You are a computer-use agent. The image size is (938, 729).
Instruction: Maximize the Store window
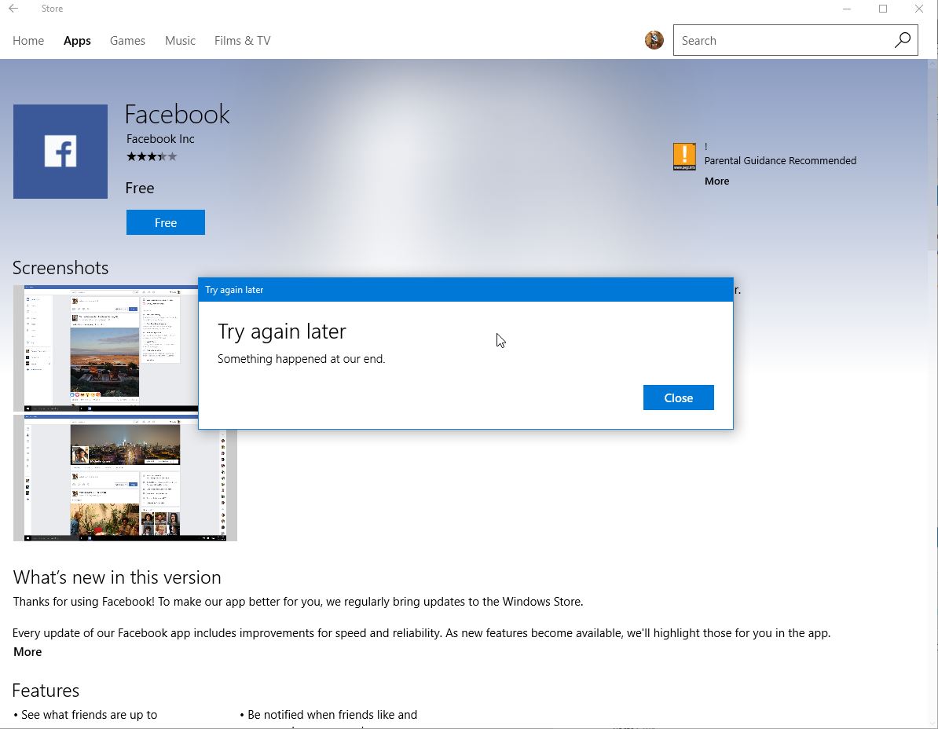click(883, 9)
